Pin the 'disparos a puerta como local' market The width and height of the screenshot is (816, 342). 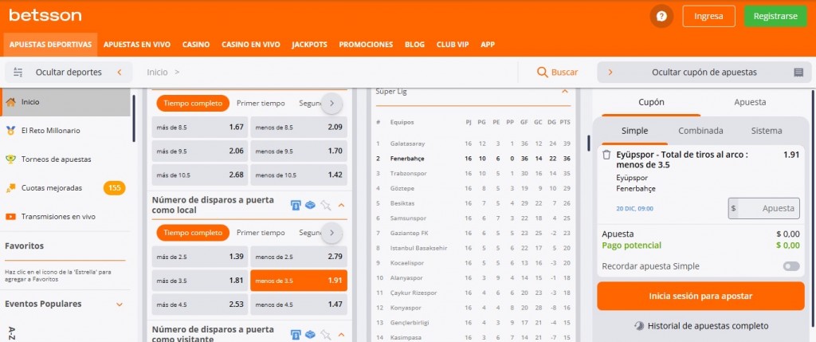tap(325, 205)
